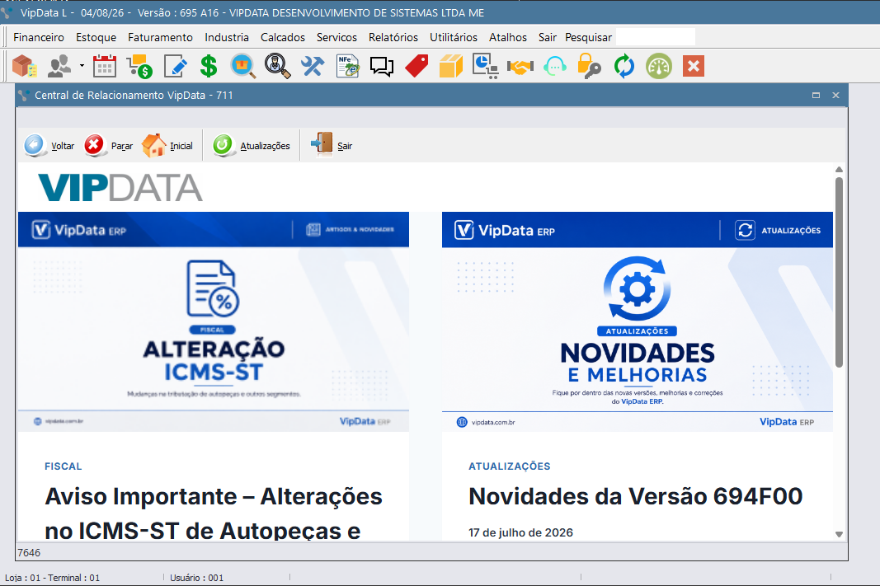
Task: Click the Atualizações button in browser toolbar
Action: click(x=252, y=146)
